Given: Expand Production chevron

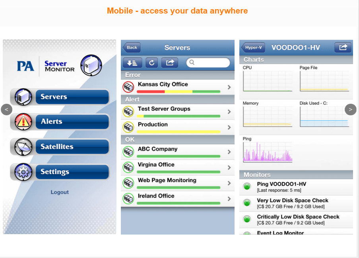Looking at the screenshot, I should point(229,127).
